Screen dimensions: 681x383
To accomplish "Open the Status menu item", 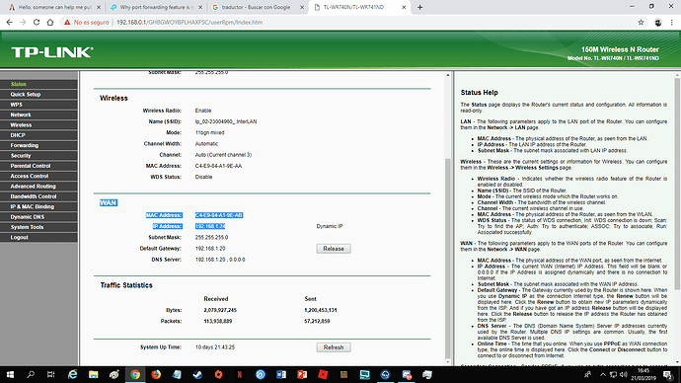I will pos(38,84).
